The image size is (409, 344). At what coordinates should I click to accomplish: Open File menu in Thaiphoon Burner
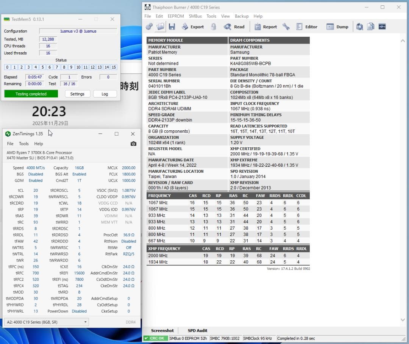coord(148,16)
